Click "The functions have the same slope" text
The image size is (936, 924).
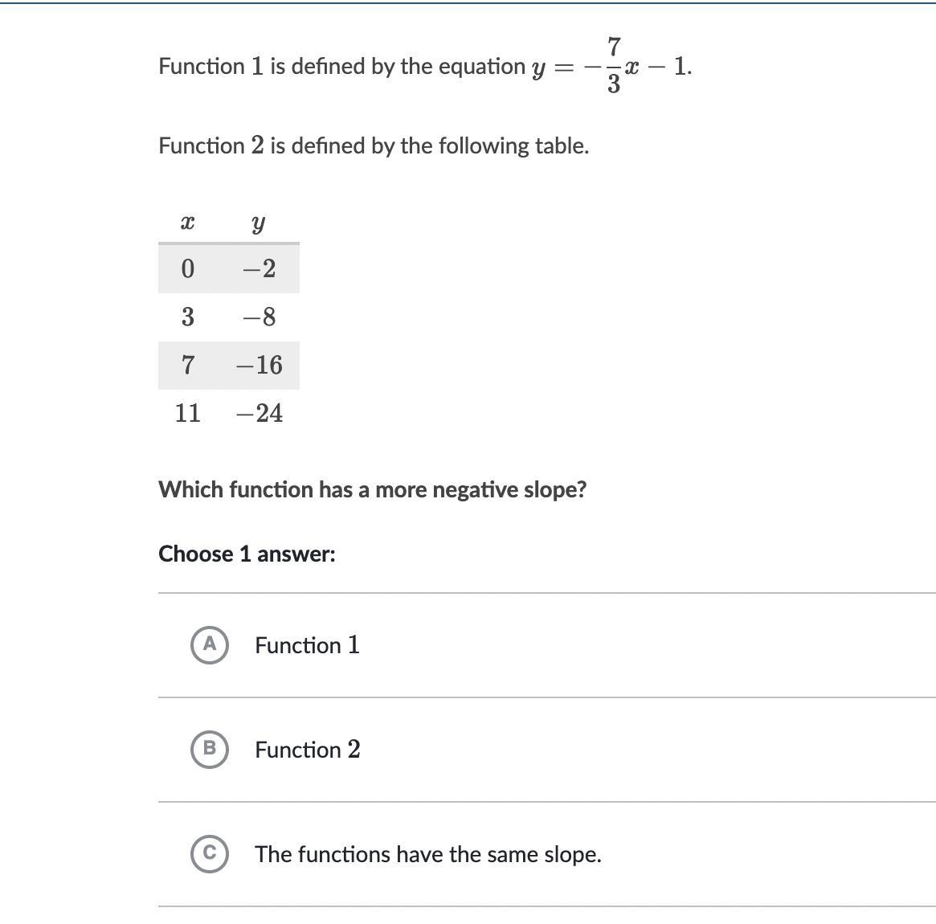427,854
